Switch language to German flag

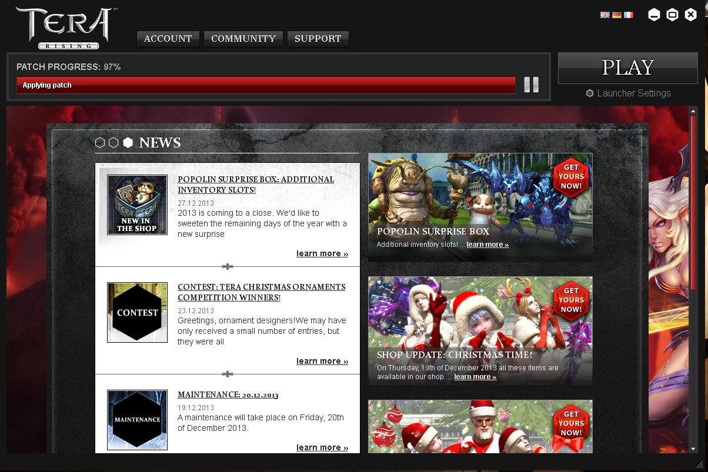coord(617,15)
